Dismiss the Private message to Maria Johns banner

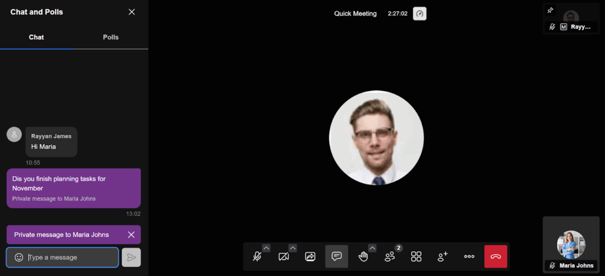tap(131, 235)
